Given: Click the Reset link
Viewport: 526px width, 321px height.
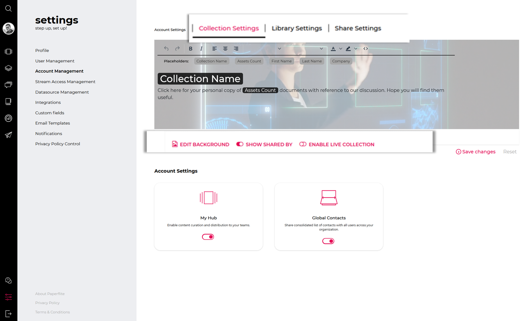Looking at the screenshot, I should tap(510, 152).
